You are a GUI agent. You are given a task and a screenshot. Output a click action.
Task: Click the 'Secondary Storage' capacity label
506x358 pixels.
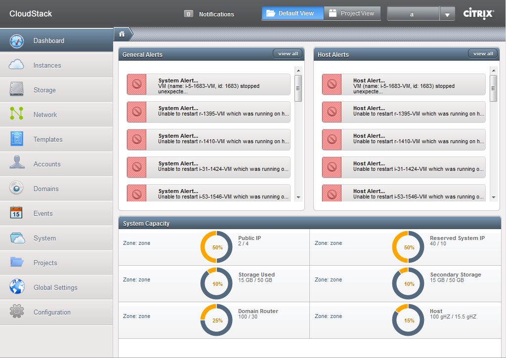pos(455,275)
